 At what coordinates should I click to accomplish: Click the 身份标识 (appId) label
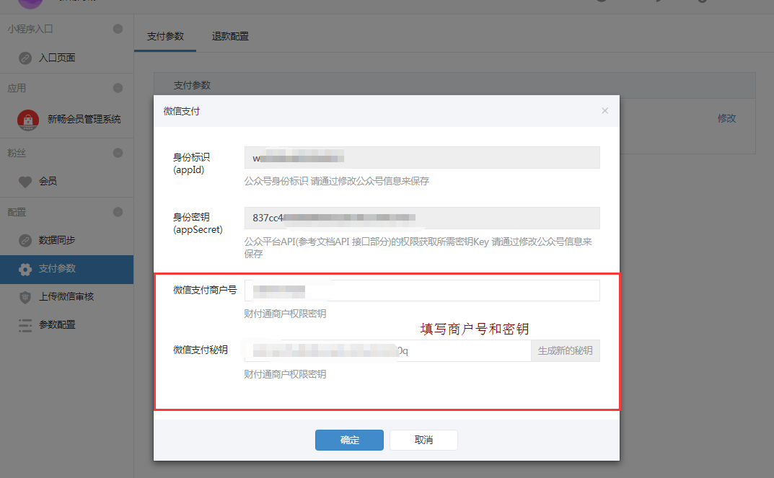pos(192,163)
